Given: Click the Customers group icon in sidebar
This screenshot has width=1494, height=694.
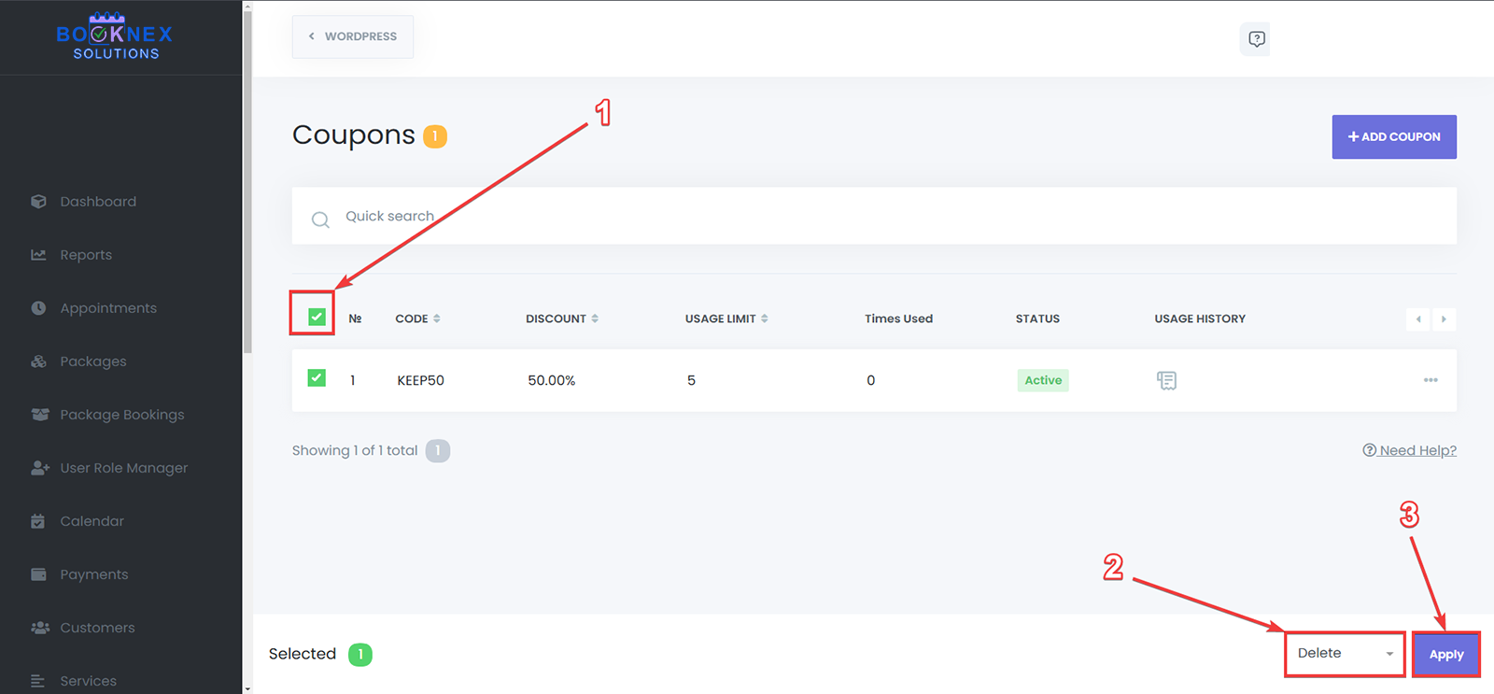Looking at the screenshot, I should tap(39, 628).
